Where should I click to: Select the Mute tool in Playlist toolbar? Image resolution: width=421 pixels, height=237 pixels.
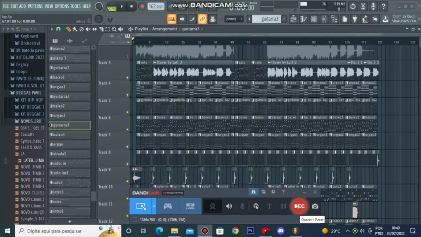tap(89, 29)
